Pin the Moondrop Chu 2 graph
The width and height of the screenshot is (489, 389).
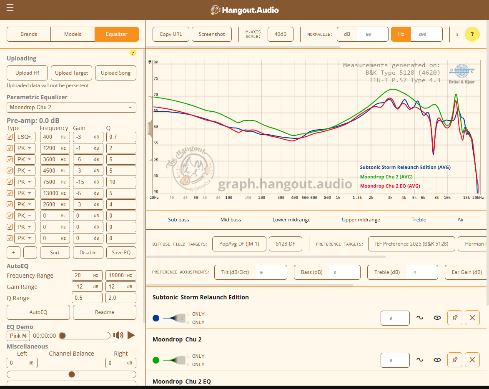click(x=454, y=360)
